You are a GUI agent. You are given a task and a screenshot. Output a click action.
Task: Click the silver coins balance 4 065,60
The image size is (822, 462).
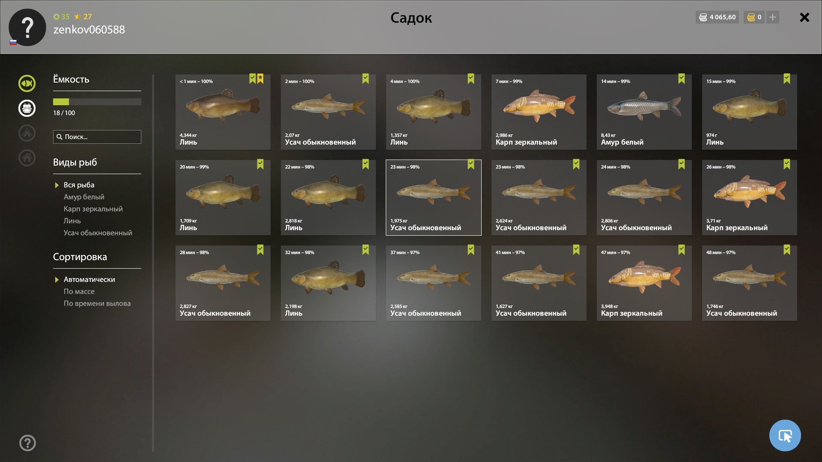tap(717, 17)
